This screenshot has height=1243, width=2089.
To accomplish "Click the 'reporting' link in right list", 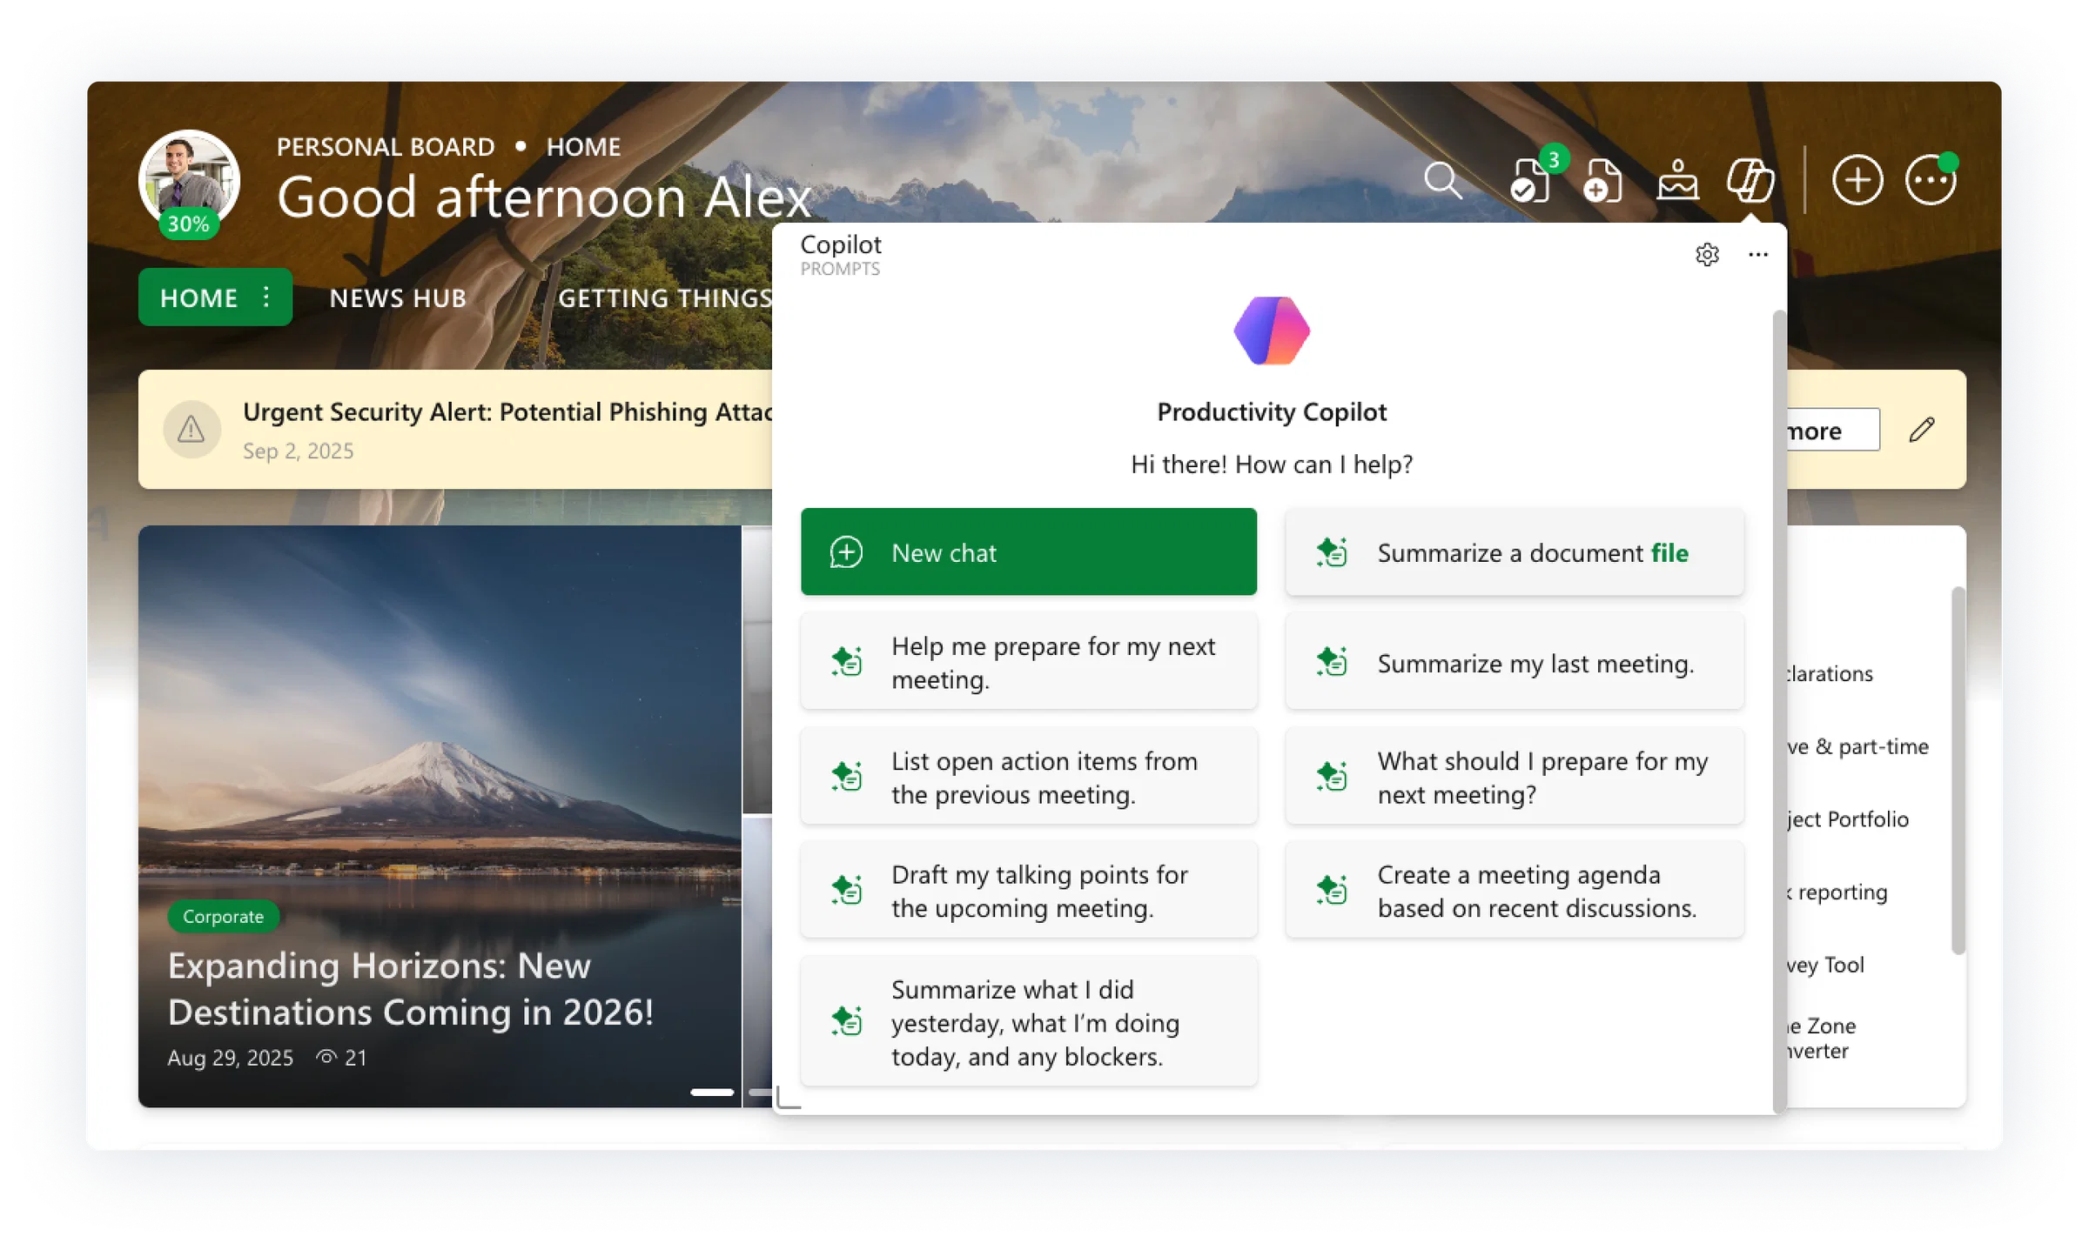I will (x=1837, y=892).
